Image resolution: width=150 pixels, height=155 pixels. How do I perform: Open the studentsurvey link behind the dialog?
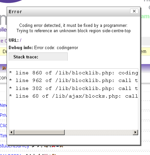pos(14,146)
